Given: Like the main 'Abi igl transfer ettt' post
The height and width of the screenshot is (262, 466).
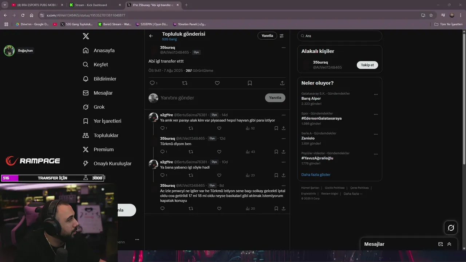Looking at the screenshot, I should point(217,83).
